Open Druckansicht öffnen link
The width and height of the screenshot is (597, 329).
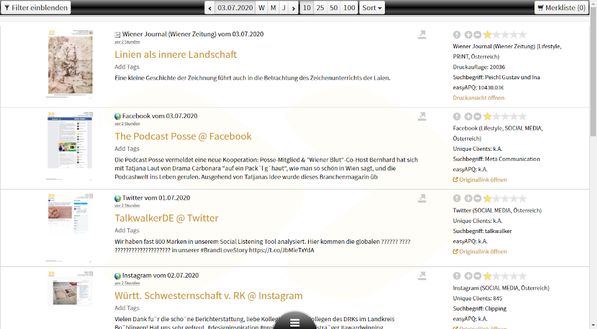click(479, 98)
